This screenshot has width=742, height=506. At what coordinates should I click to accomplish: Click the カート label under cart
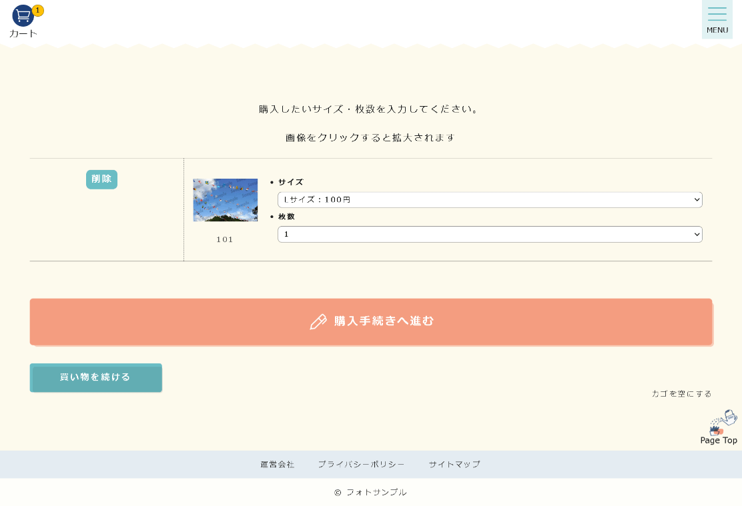23,33
